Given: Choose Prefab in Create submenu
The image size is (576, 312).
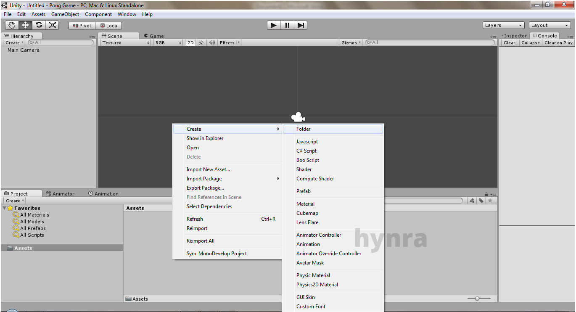Looking at the screenshot, I should click(x=333, y=191).
